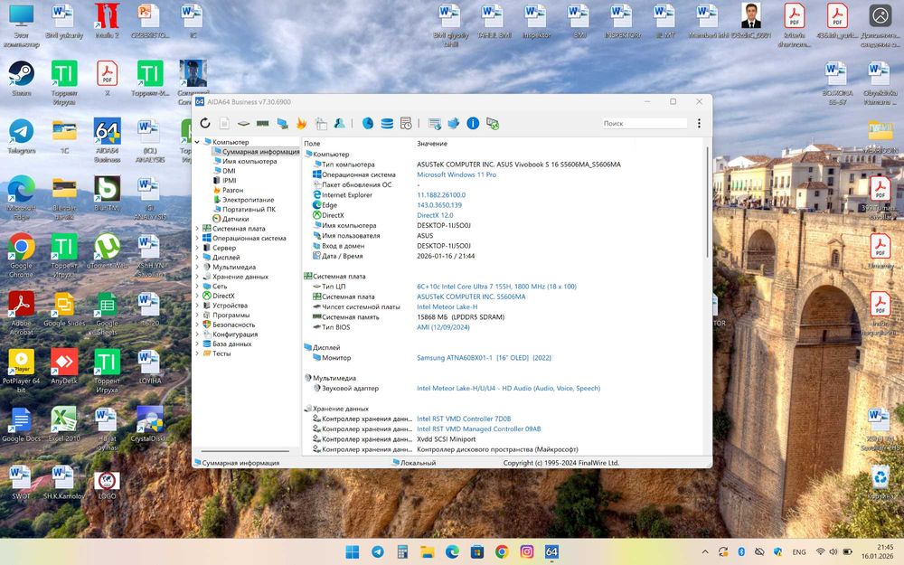The height and width of the screenshot is (565, 904).
Task: Select Adobe Acrobat desktop icon
Action: click(22, 313)
